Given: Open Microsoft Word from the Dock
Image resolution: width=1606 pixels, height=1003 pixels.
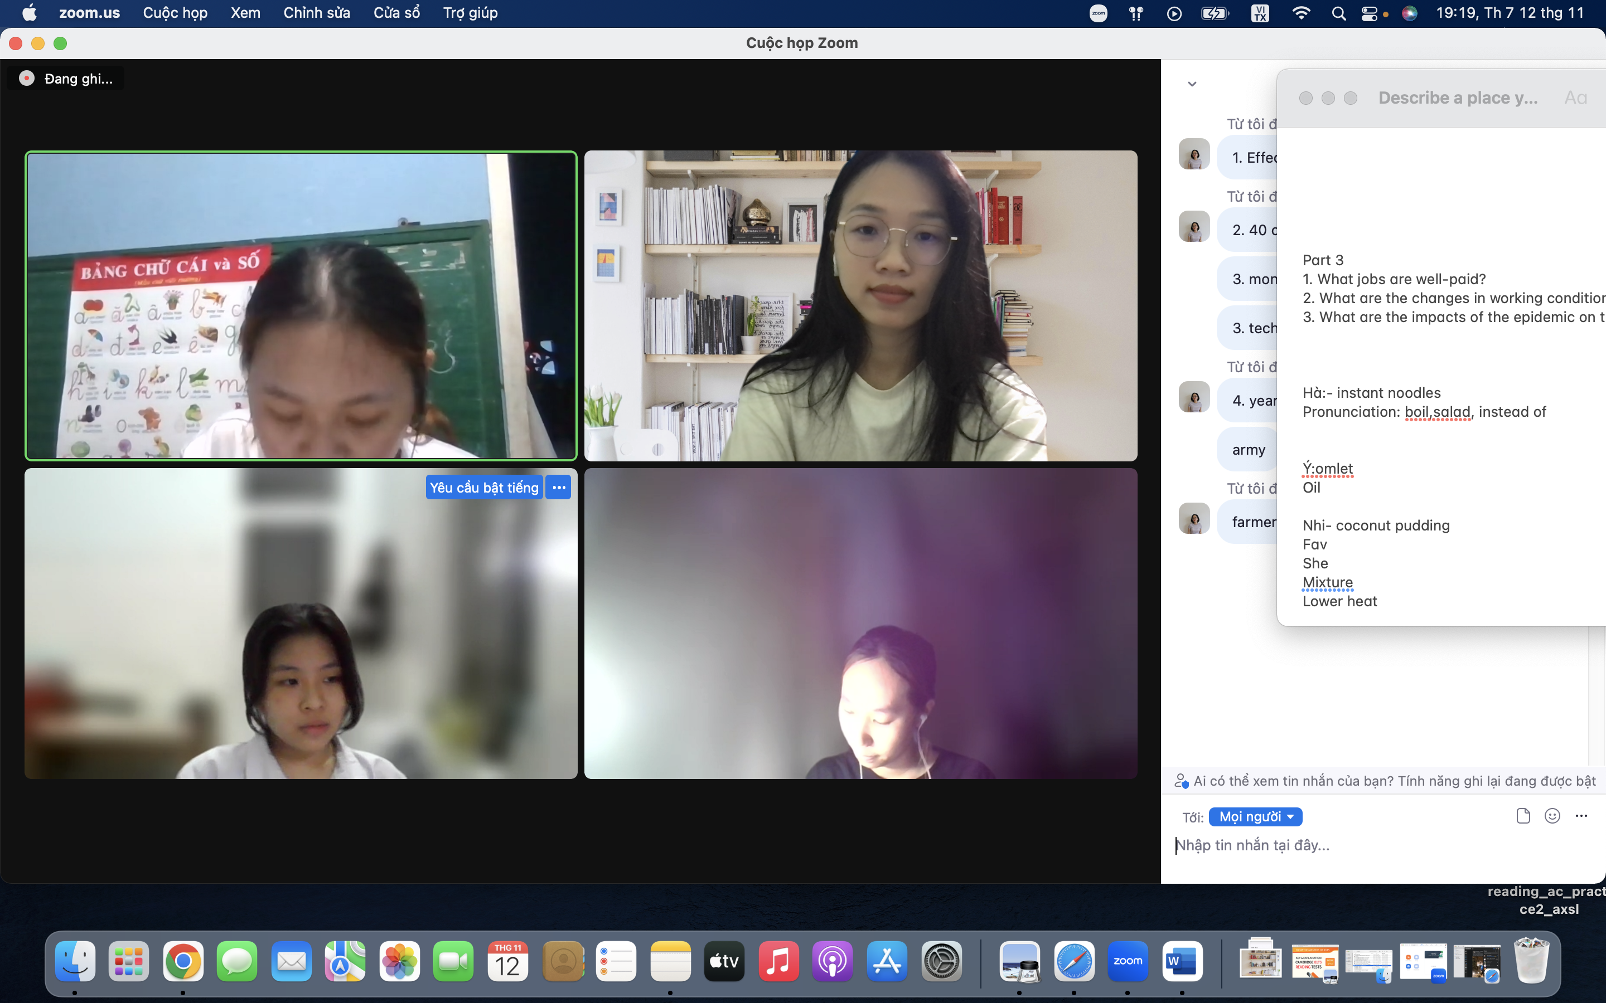Looking at the screenshot, I should [1182, 961].
